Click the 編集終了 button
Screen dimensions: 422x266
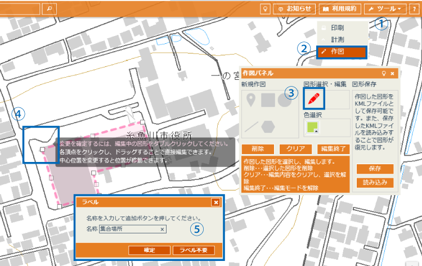click(x=333, y=149)
